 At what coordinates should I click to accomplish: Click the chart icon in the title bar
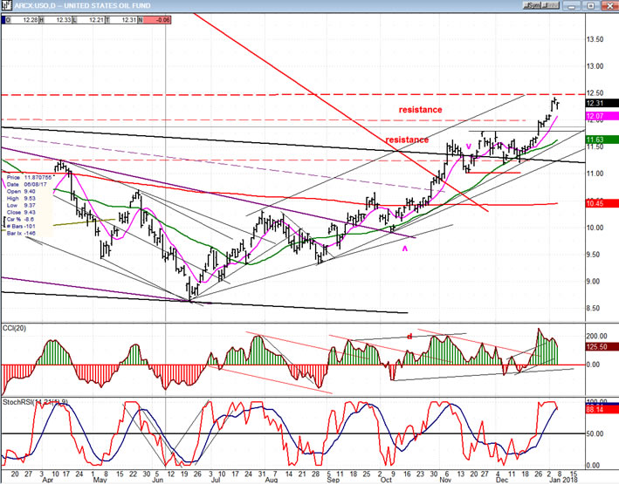(7, 6)
